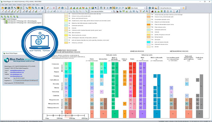Open the Help menu
This screenshot has width=212, height=122.
(37, 5)
